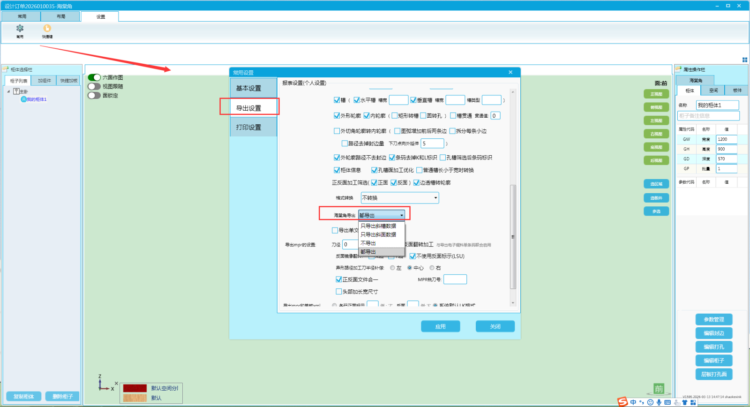750x407 pixels.
Task: Click the Sogou input method logo
Action: [622, 402]
